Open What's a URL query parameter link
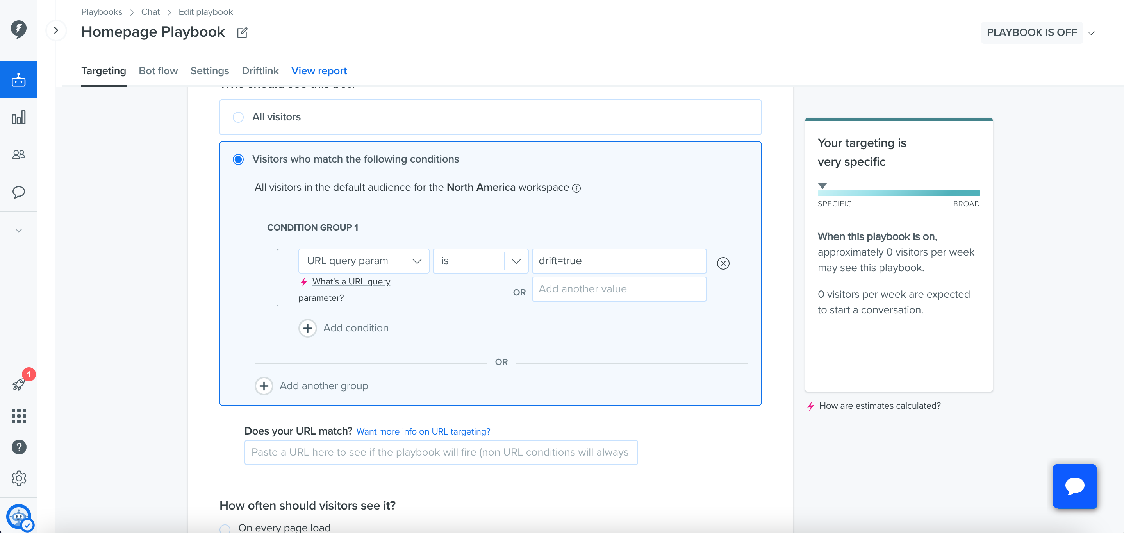 (x=344, y=290)
